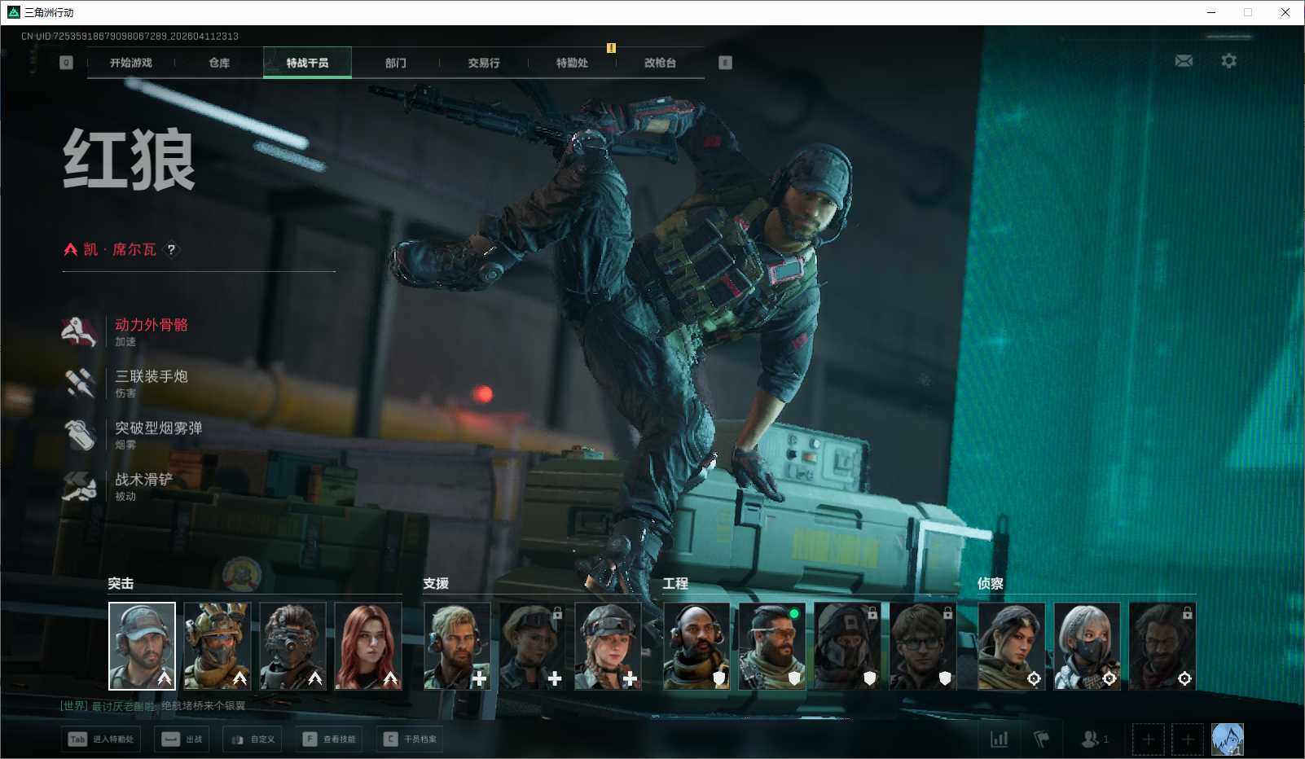Image resolution: width=1305 pixels, height=759 pixels.
Task: Open the 交易行 tab
Action: point(484,63)
